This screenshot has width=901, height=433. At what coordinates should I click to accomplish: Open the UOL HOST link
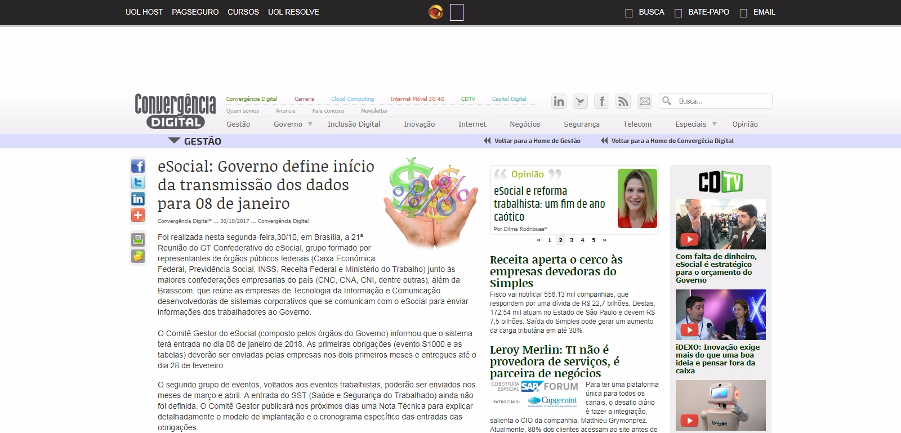coord(144,12)
